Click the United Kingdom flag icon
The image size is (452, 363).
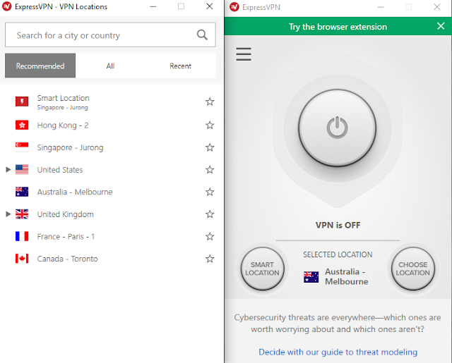pos(22,214)
